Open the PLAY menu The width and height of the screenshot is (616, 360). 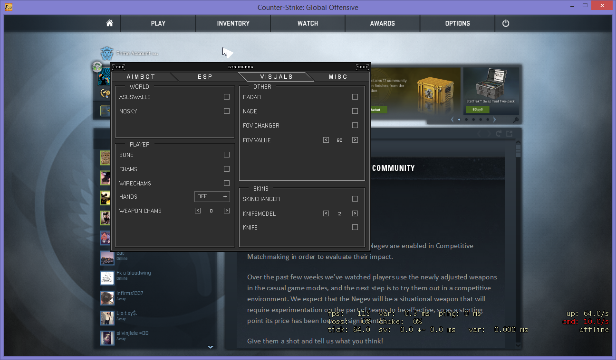click(158, 23)
